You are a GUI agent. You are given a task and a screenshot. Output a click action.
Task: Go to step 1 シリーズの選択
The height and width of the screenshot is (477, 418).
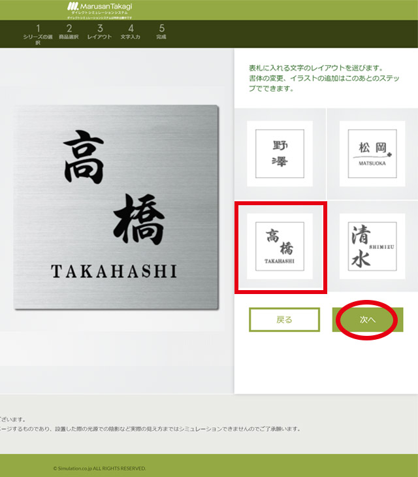(38, 33)
